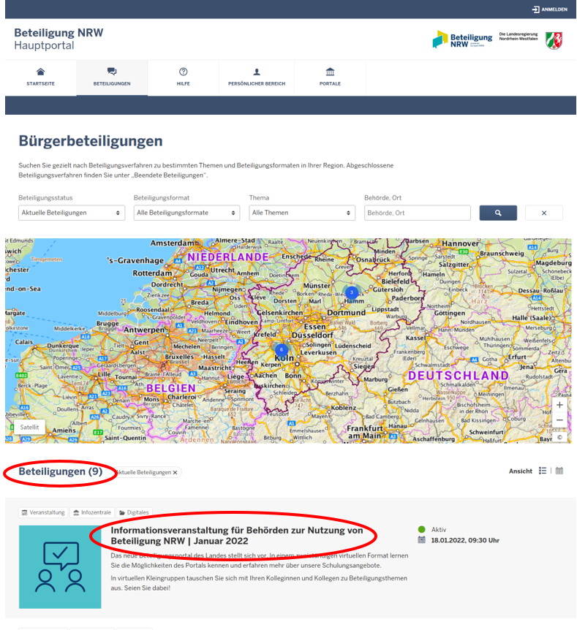Image resolution: width=577 pixels, height=630 pixels.
Task: Expand the Thema dropdown
Action: (x=302, y=213)
